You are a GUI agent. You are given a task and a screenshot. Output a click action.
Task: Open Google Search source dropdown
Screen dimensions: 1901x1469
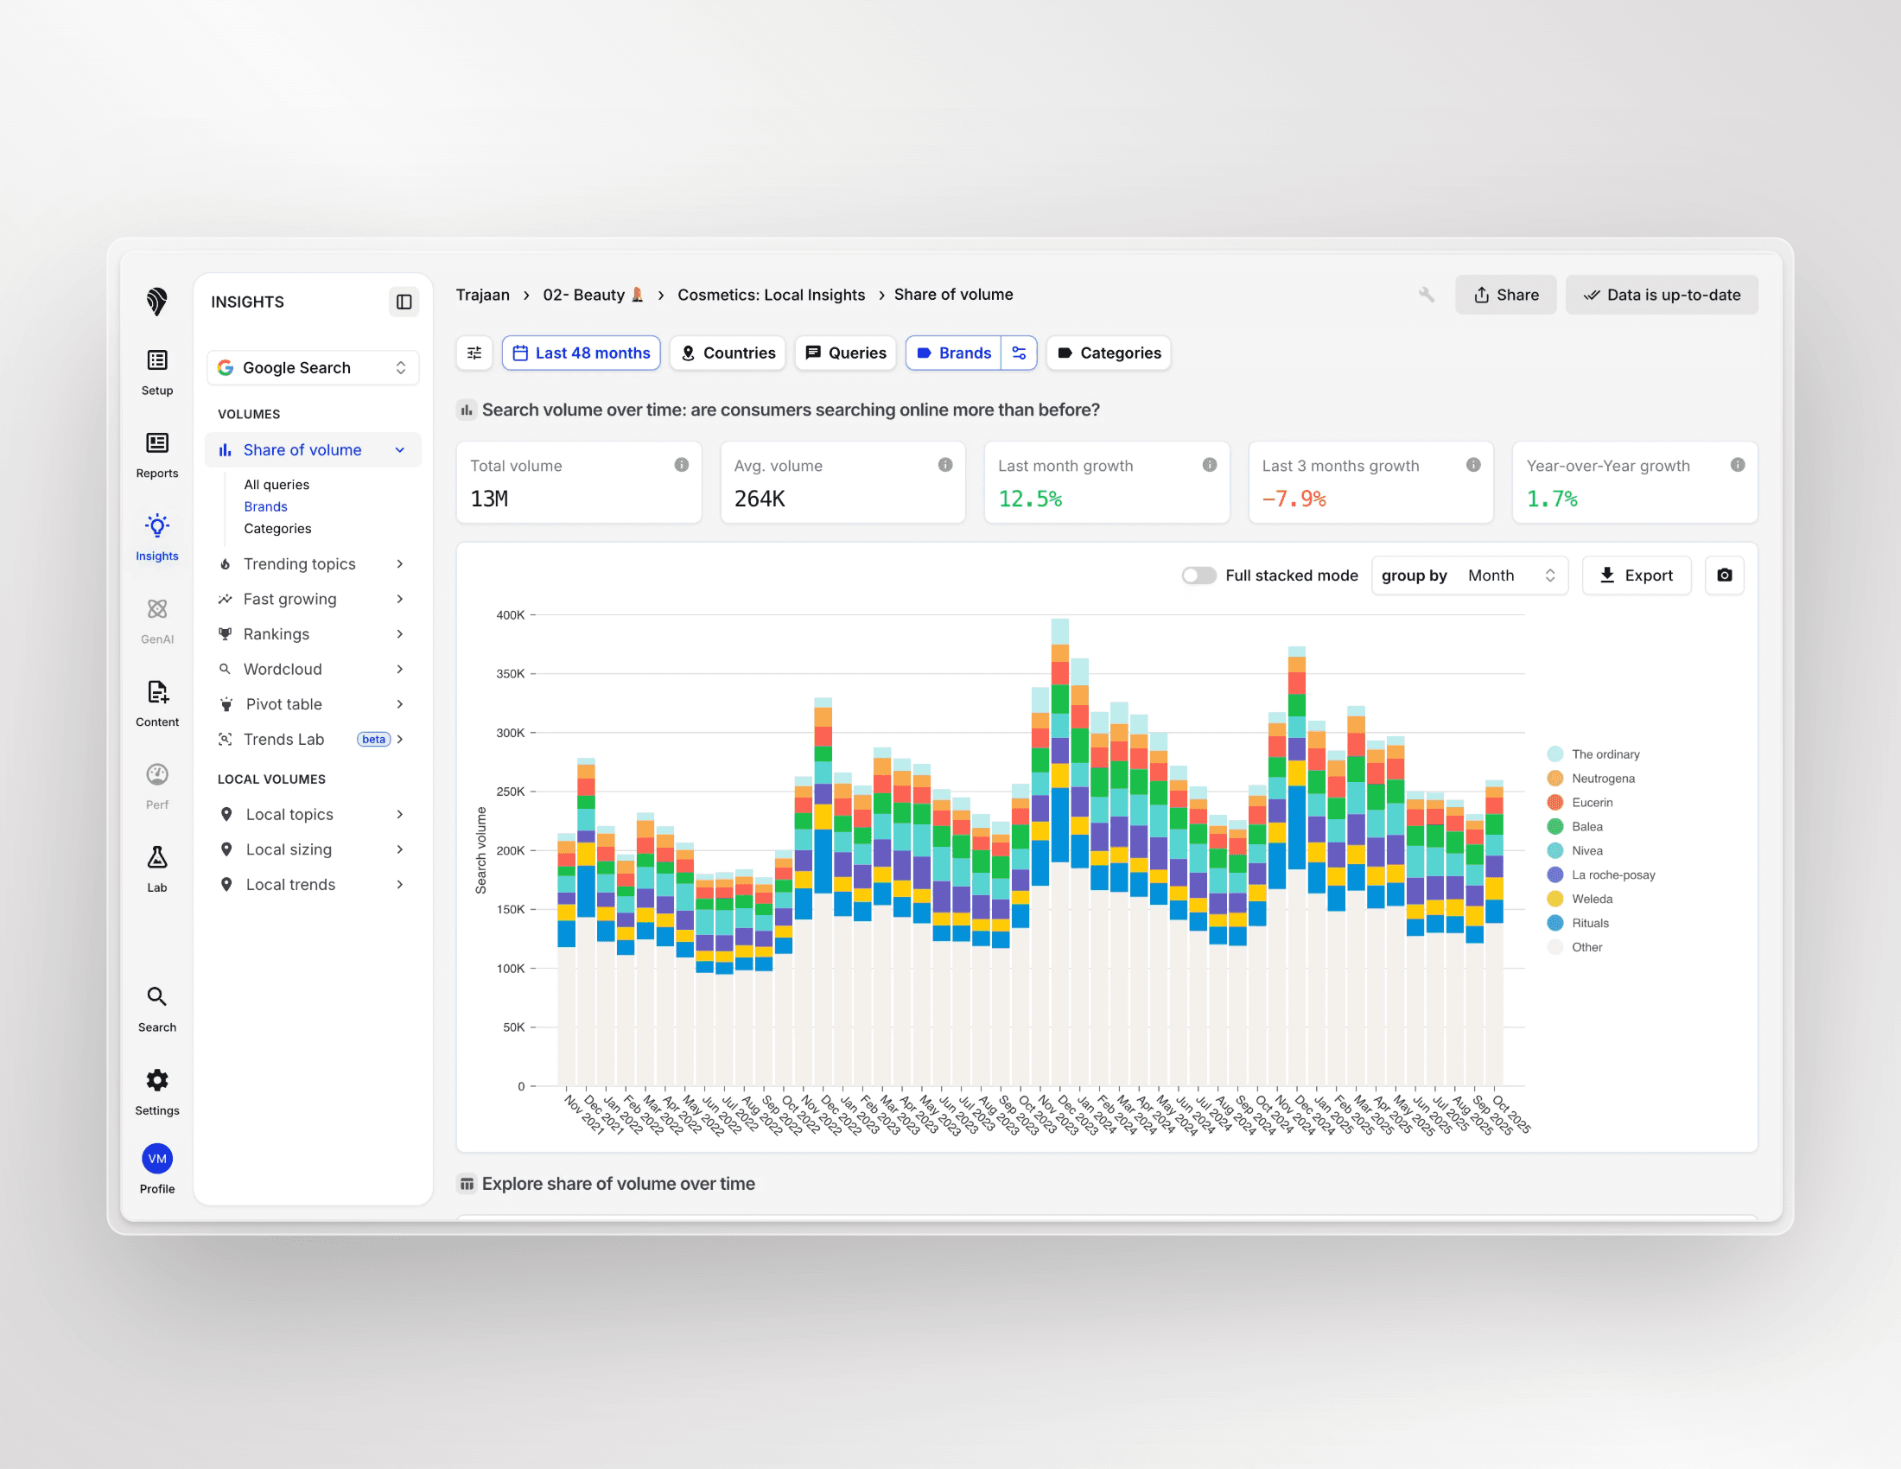[313, 368]
